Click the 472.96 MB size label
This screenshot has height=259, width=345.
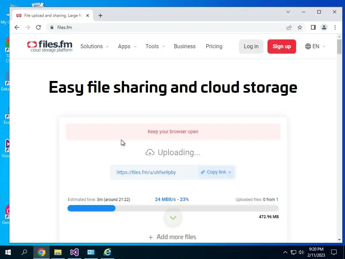(x=269, y=217)
